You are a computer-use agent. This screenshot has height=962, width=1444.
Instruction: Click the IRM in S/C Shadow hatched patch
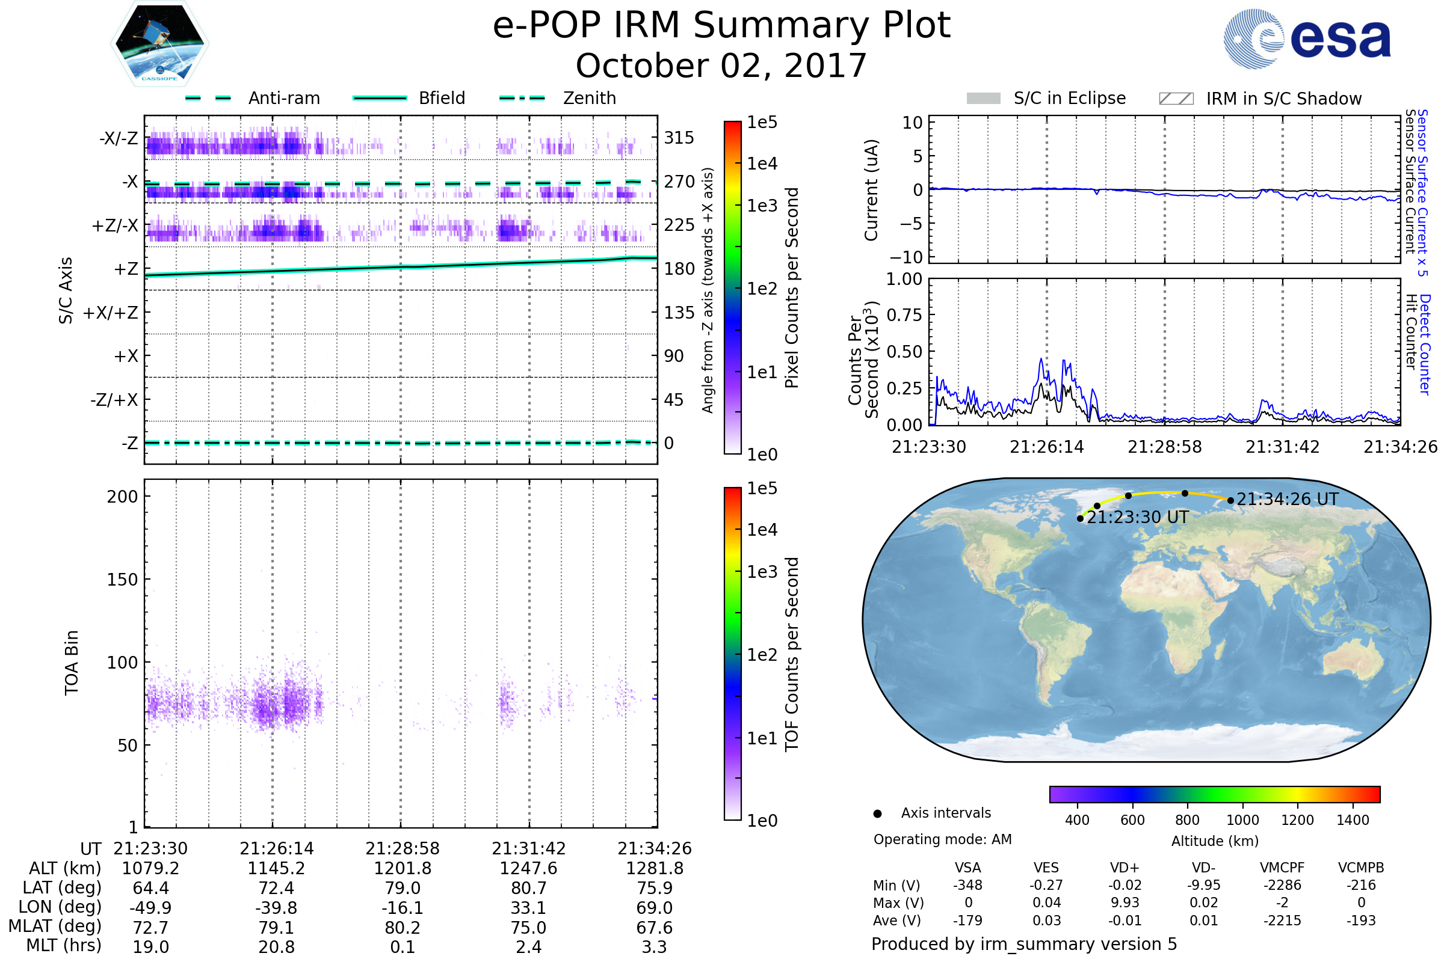pyautogui.click(x=1176, y=99)
